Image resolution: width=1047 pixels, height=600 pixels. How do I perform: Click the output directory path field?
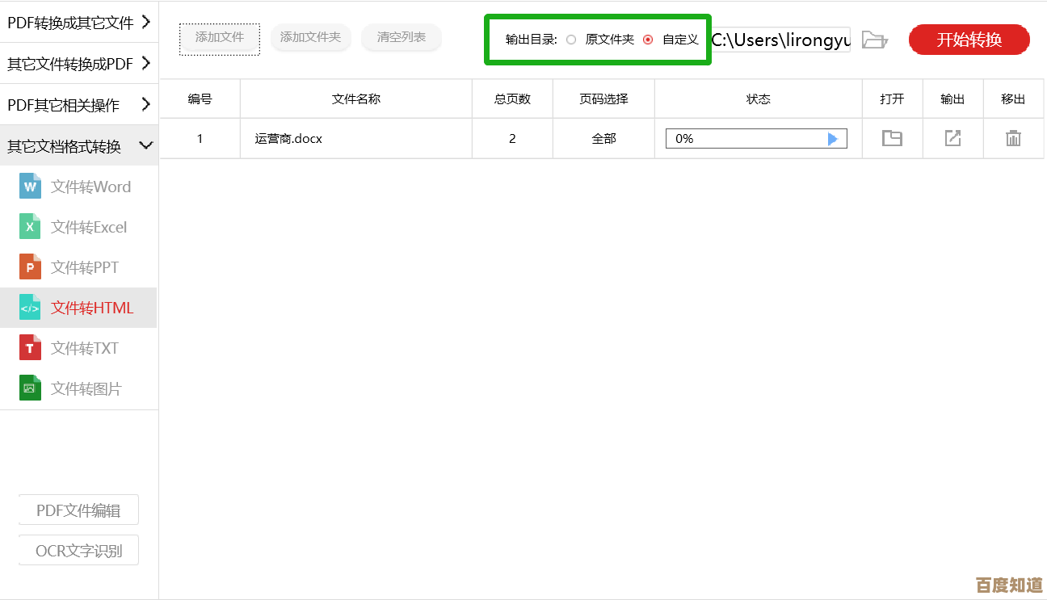point(780,40)
